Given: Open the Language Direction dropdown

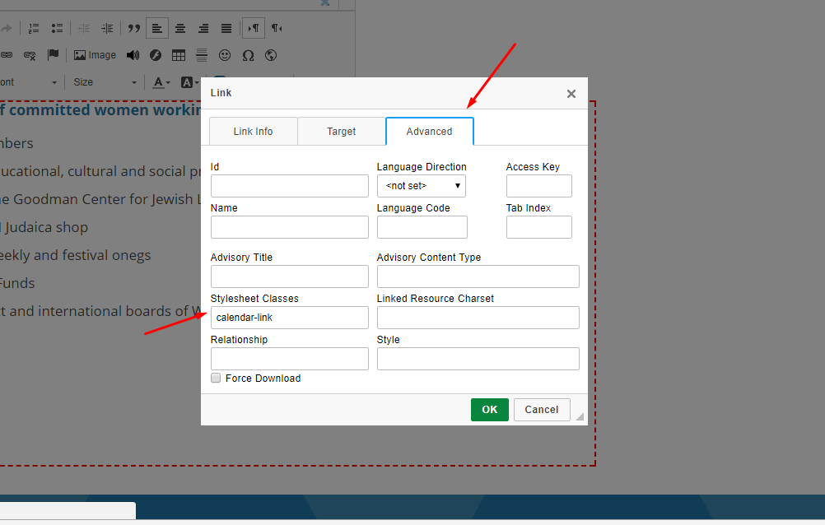Looking at the screenshot, I should point(422,186).
